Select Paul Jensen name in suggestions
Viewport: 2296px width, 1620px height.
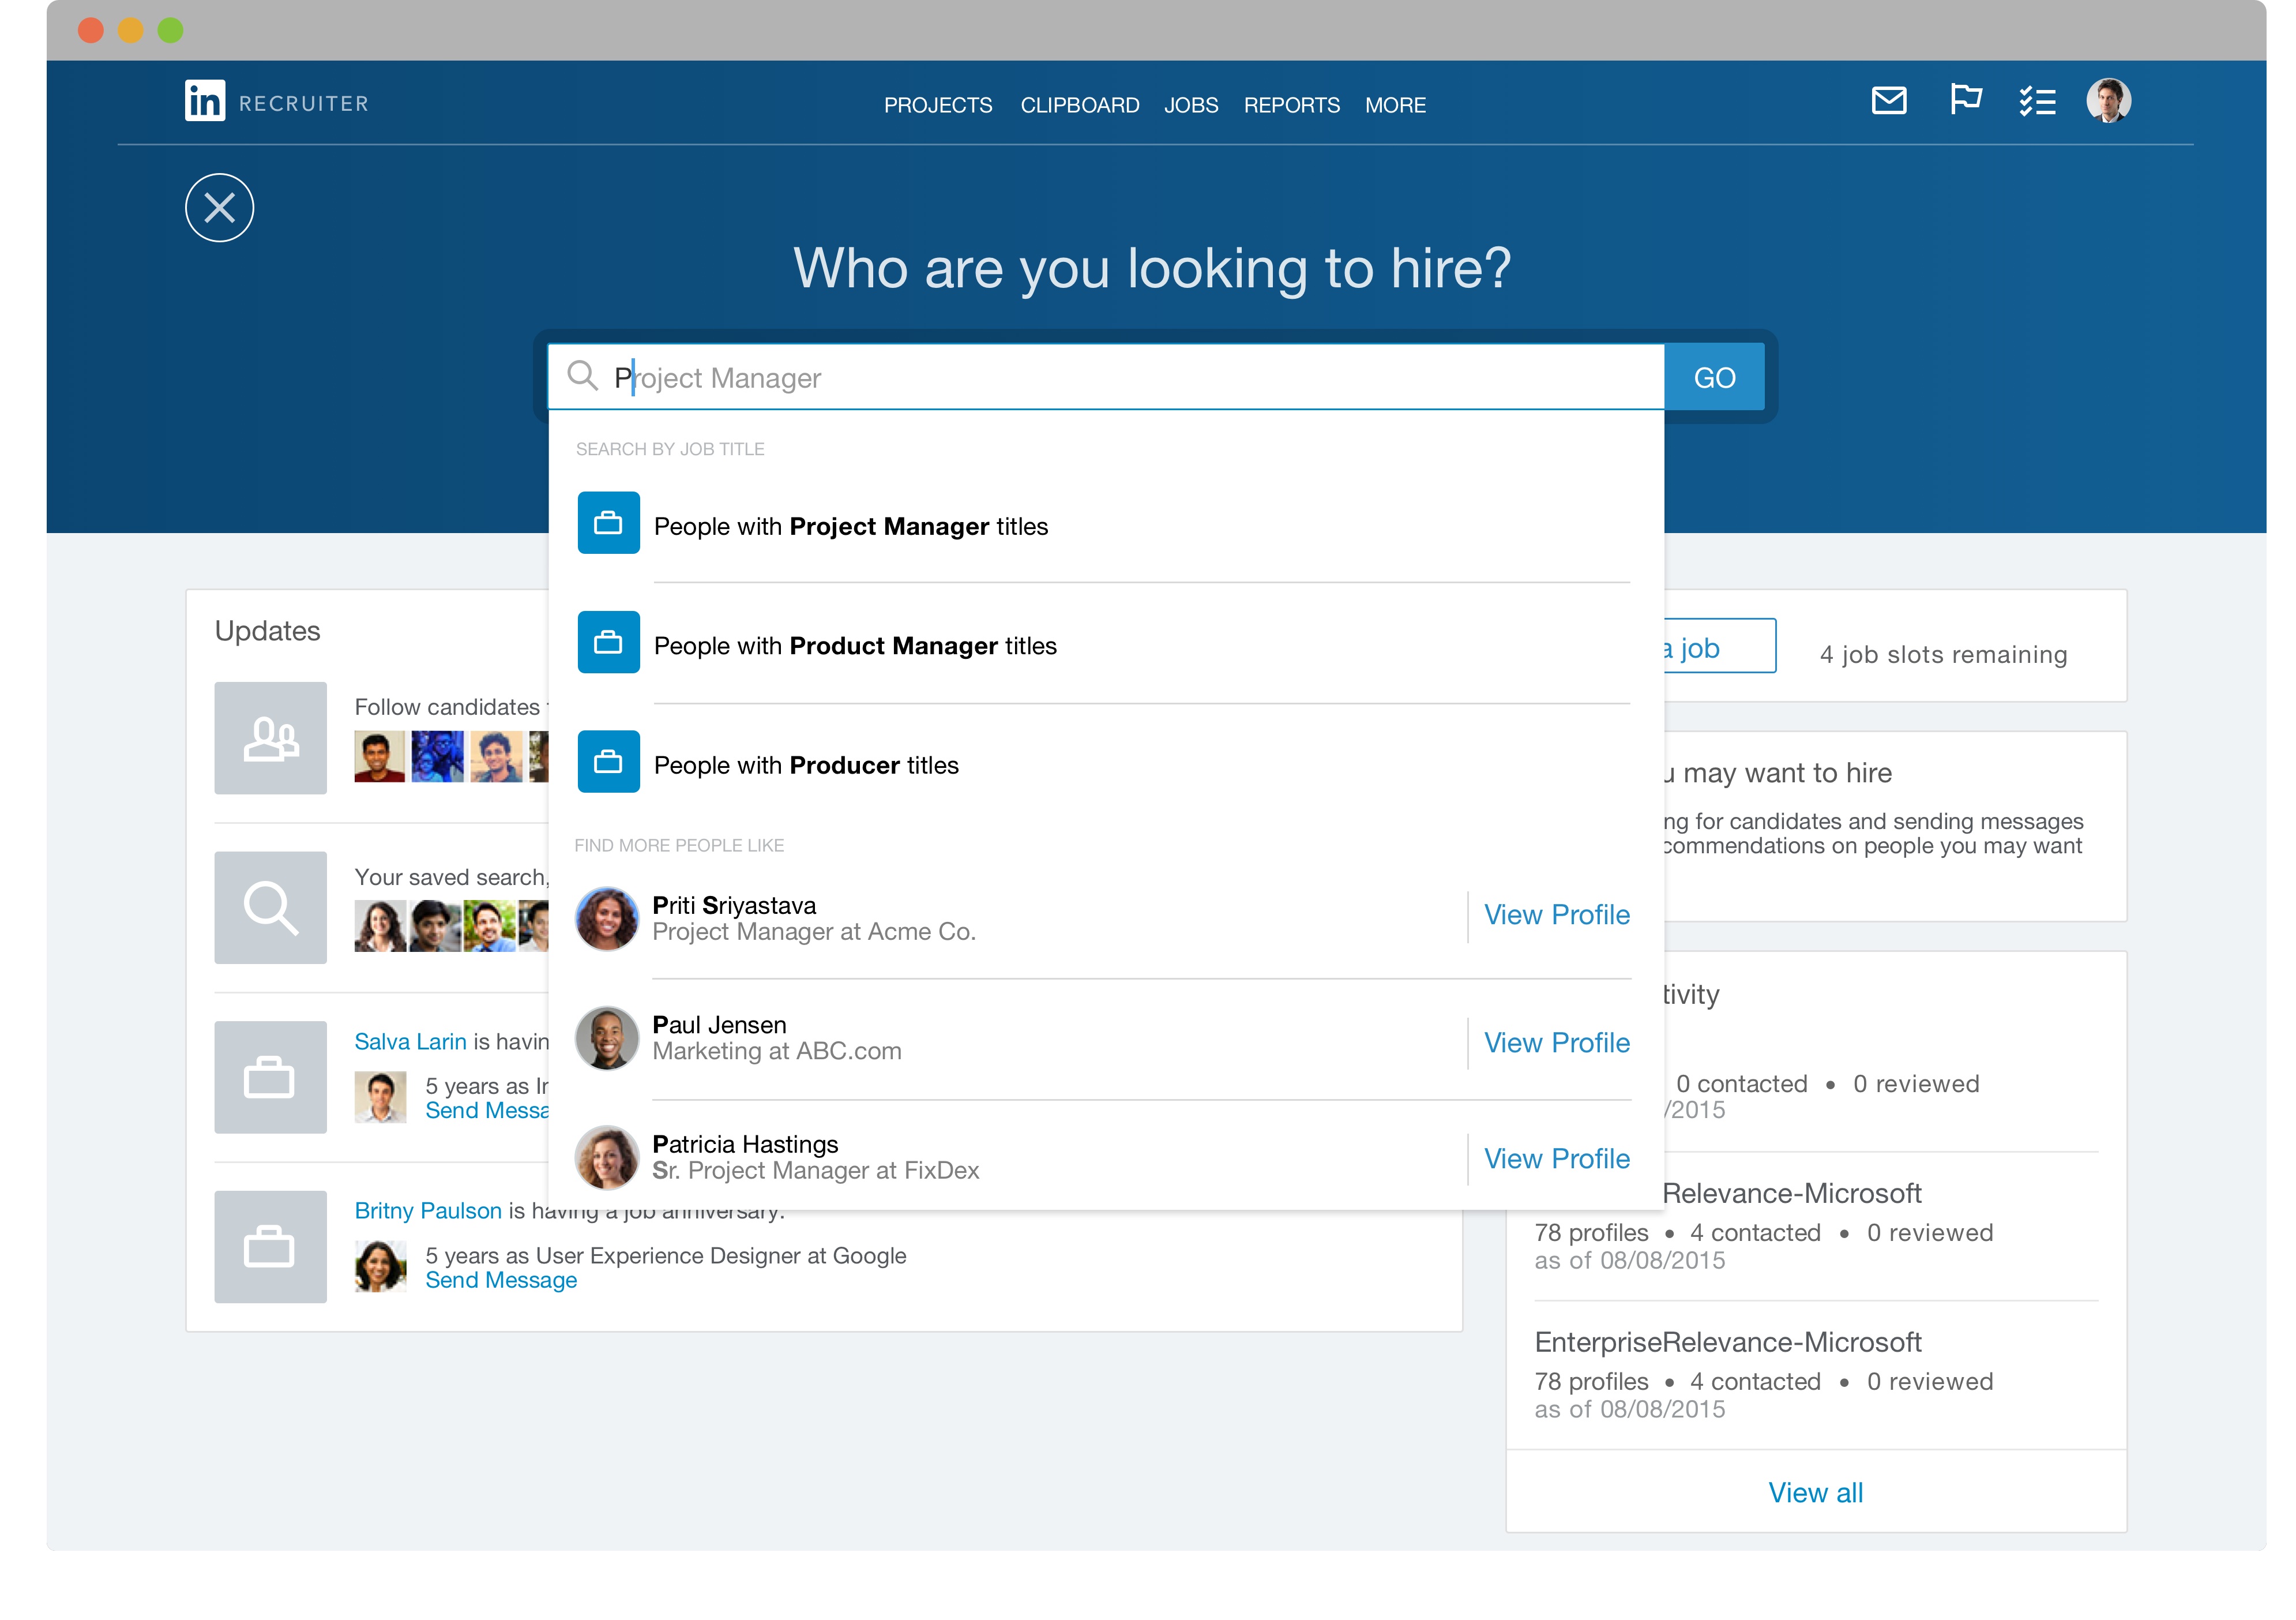[x=719, y=1025]
